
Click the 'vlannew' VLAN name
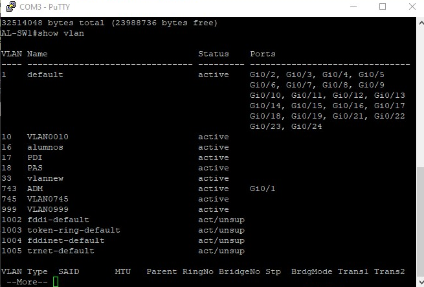pyautogui.click(x=45, y=178)
